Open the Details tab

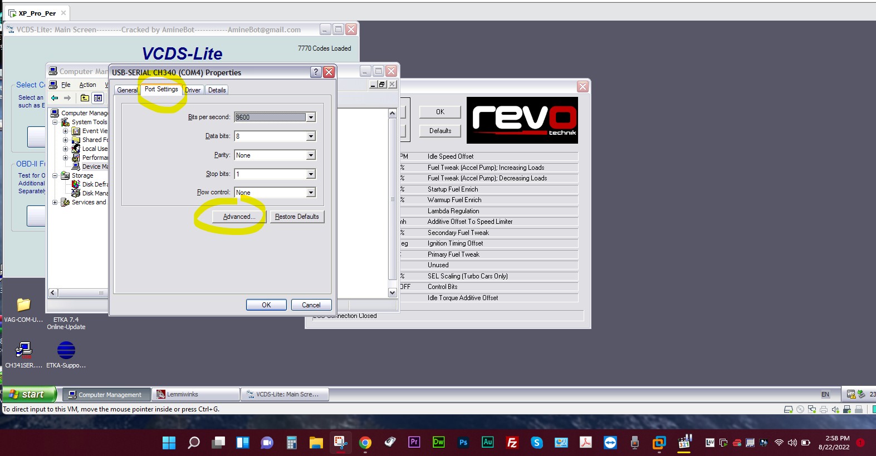[217, 90]
